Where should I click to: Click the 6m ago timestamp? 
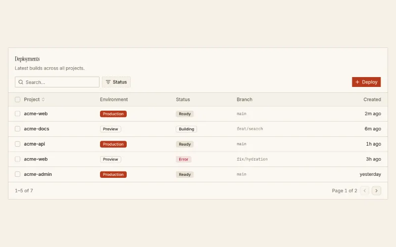(373, 129)
